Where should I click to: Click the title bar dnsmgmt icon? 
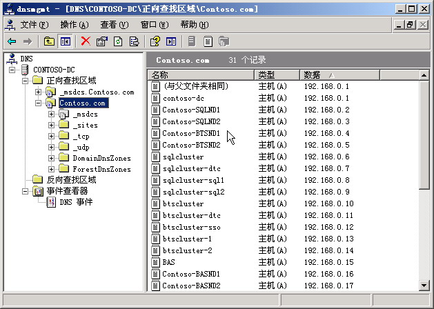click(9, 10)
